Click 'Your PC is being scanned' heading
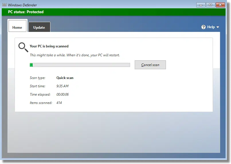This screenshot has width=231, height=164. pyautogui.click(x=49, y=46)
